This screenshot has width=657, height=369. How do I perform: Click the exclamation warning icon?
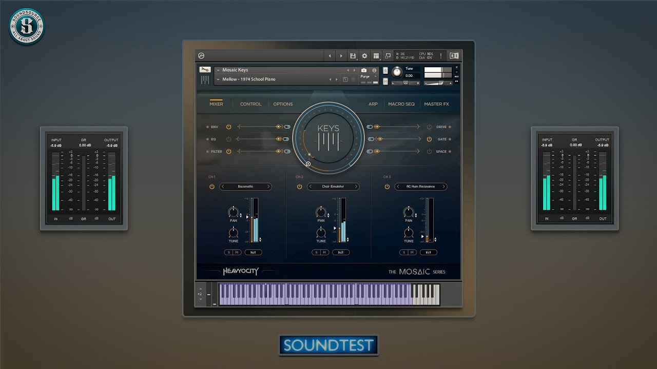tap(440, 56)
